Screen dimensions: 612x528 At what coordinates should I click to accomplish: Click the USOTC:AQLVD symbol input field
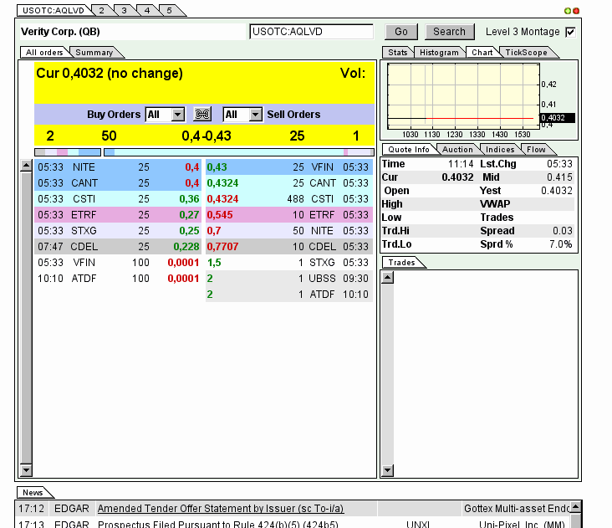[311, 32]
